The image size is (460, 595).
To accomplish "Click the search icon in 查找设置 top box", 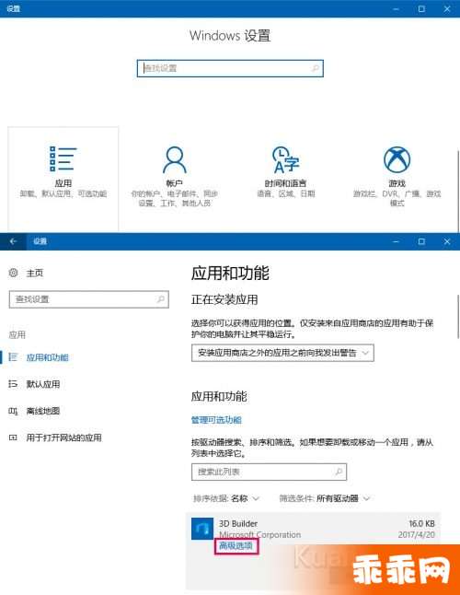I will (x=315, y=68).
